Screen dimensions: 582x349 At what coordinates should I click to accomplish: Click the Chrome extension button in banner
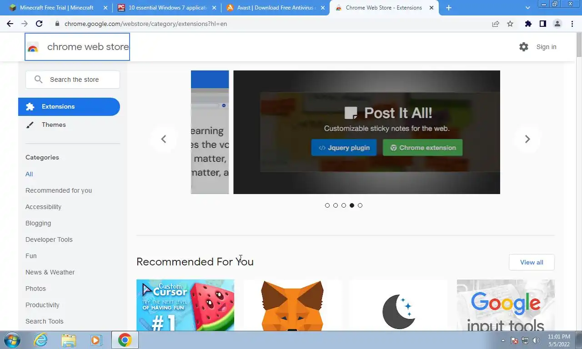(x=422, y=148)
